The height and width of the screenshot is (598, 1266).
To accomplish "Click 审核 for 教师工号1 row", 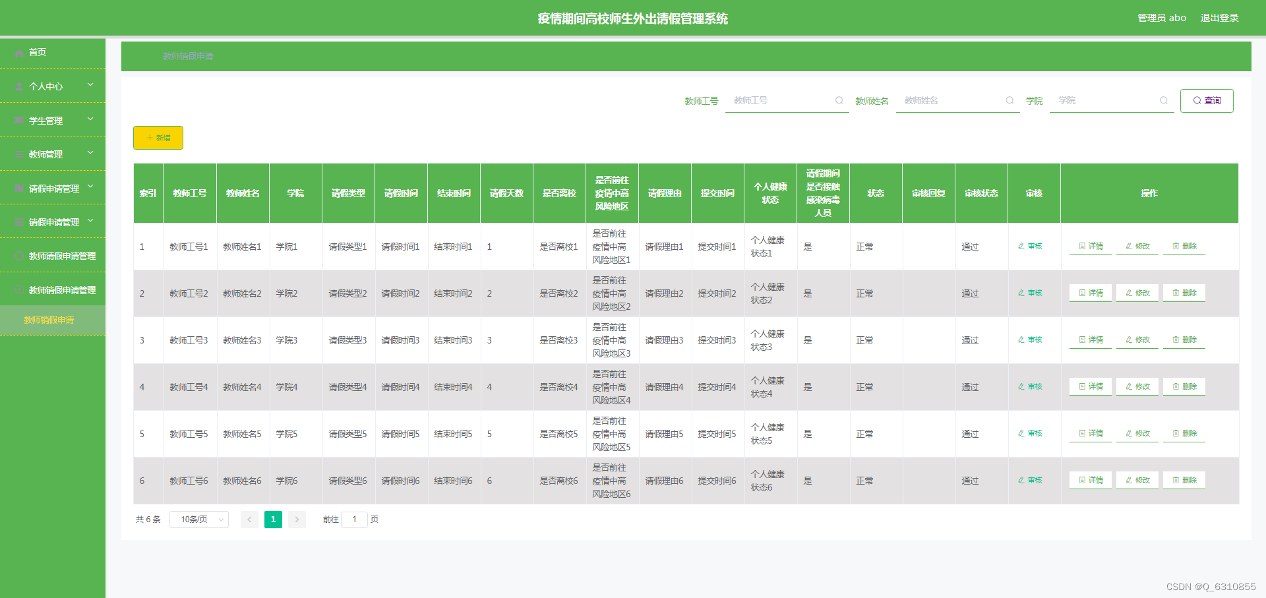I will click(x=1030, y=246).
